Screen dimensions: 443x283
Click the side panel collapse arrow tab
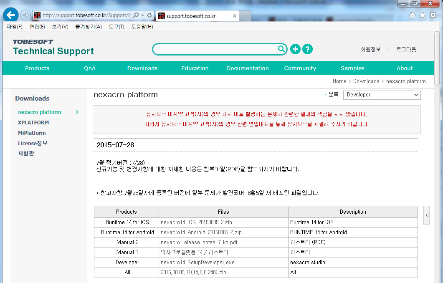point(427,215)
